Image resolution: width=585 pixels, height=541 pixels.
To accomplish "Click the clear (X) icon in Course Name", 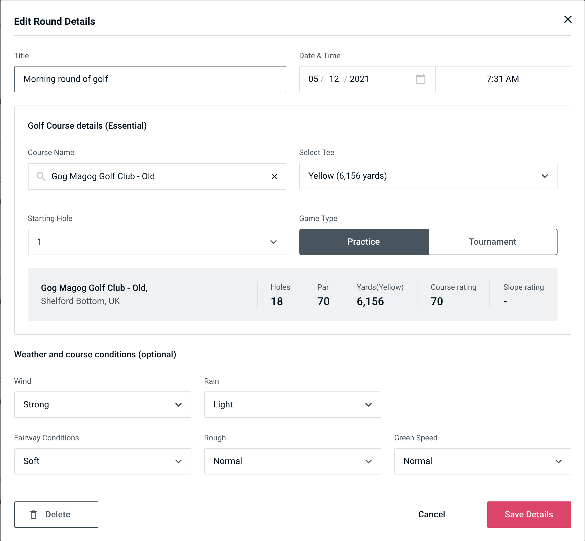I will [275, 176].
